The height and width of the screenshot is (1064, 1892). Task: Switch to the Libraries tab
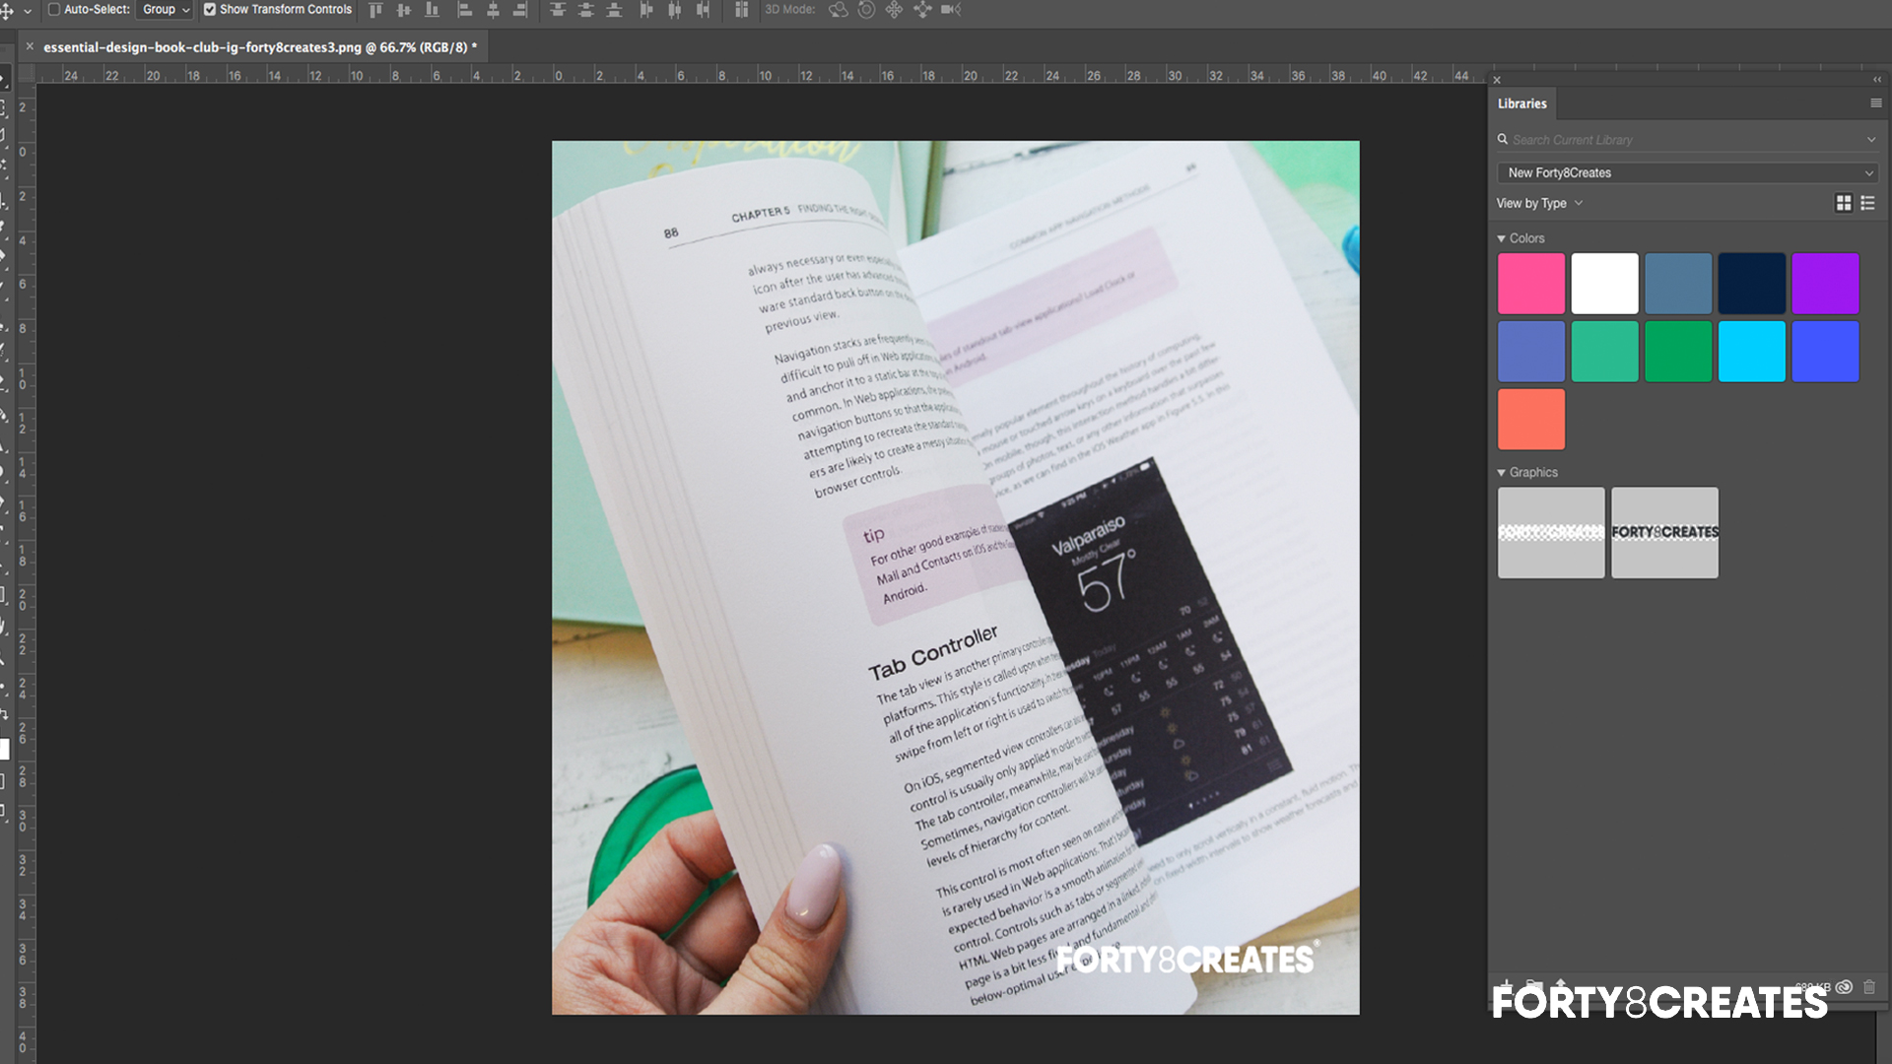point(1522,103)
